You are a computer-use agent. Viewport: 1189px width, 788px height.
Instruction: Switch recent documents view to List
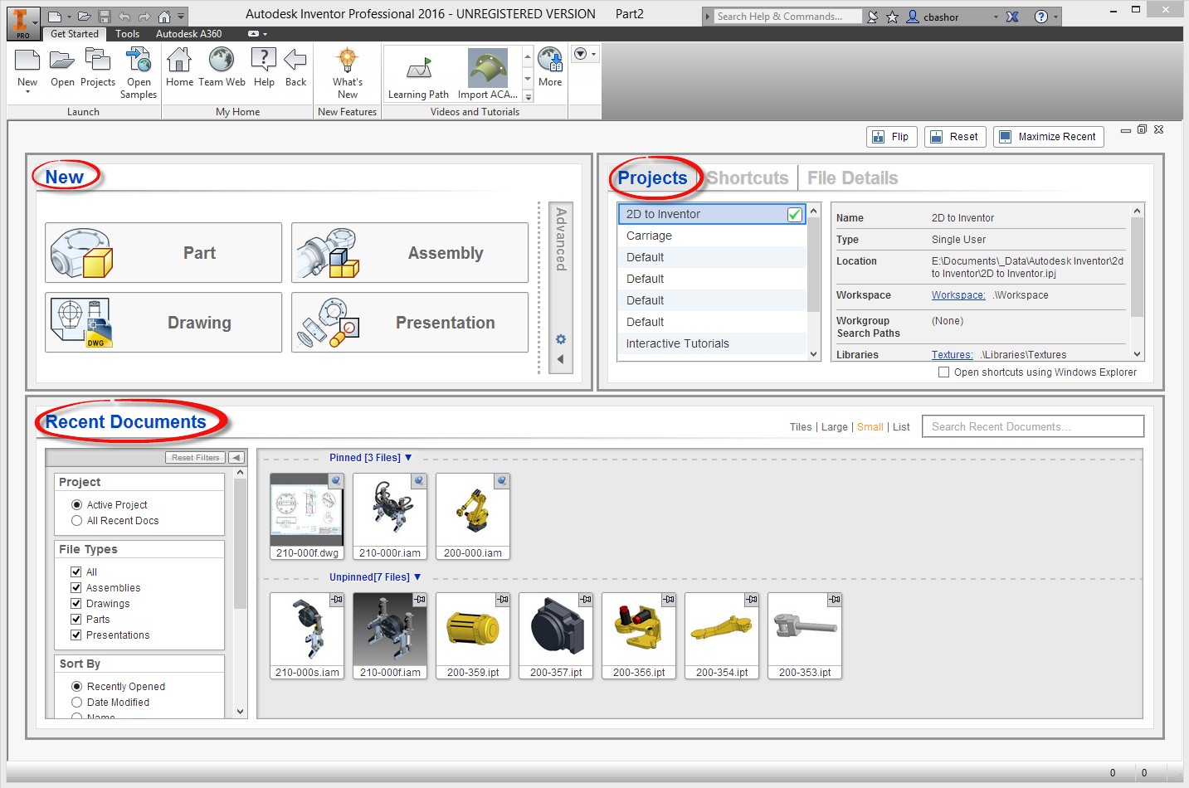click(x=901, y=427)
